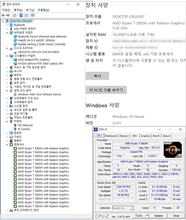Click the show/hide console tree toolbar icon
The height and width of the screenshot is (220, 186).
[x=14, y=15]
